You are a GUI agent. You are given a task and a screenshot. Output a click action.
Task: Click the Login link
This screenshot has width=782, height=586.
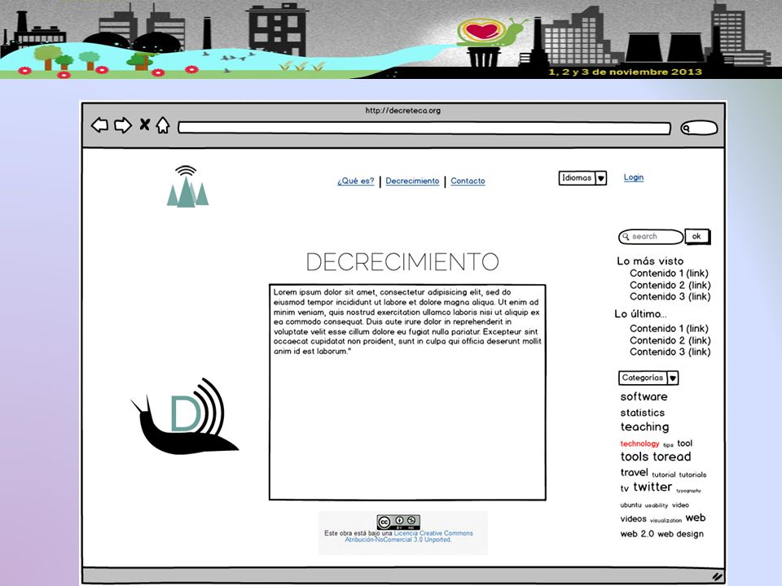coord(634,177)
